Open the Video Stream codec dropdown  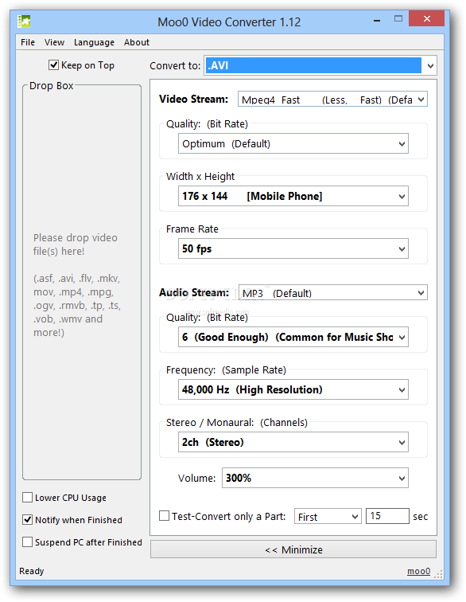[x=332, y=99]
